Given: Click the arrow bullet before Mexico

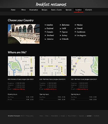Looking at the screenshot, I should tap(75, 25).
